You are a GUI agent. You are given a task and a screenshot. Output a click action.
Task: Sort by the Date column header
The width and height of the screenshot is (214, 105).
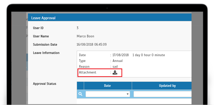108,86
